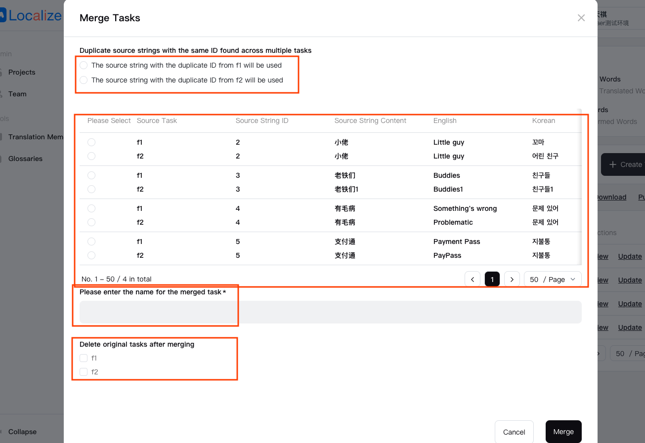Check f2 under delete original tasks
Screen dimensions: 645x443
[84, 372]
